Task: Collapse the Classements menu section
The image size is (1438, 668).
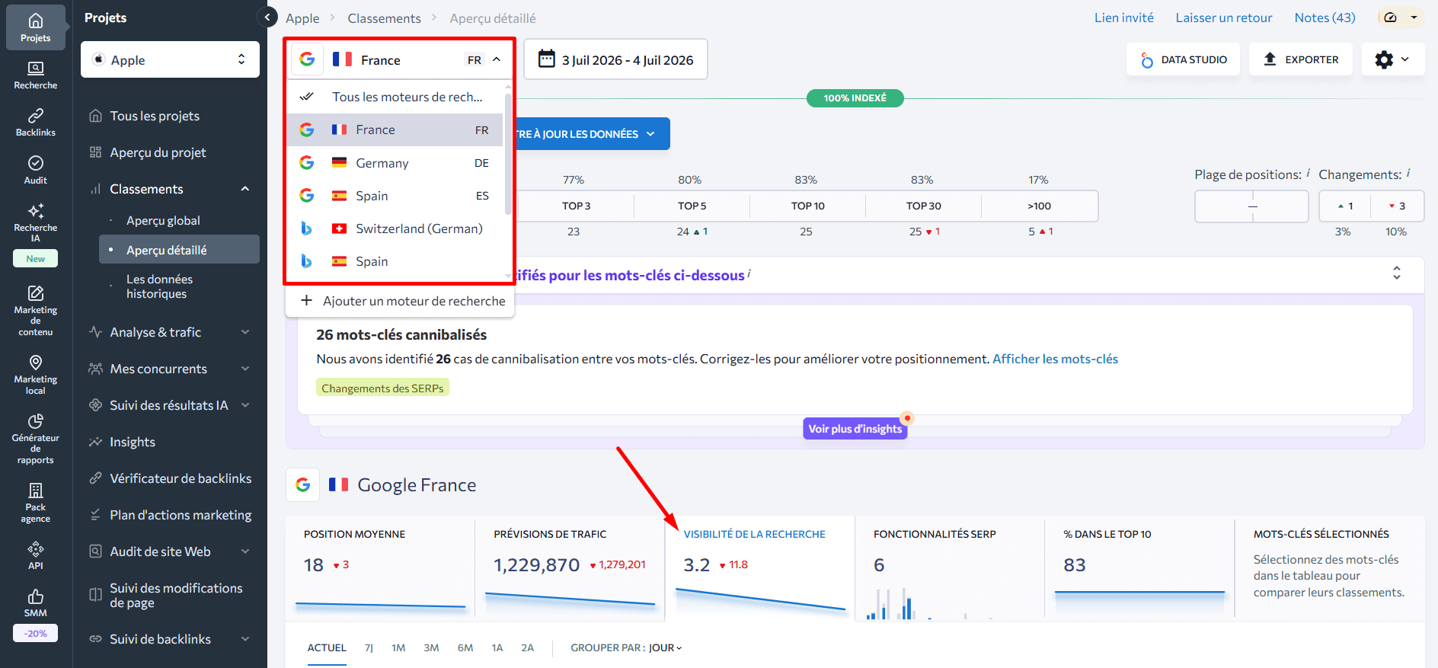Action: [245, 189]
